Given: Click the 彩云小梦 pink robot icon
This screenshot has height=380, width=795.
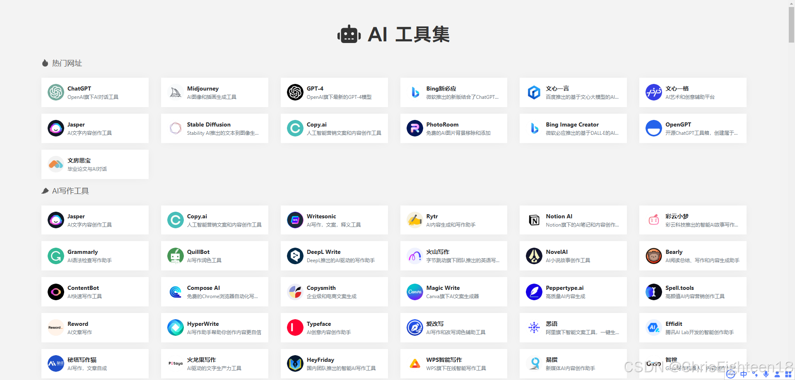Looking at the screenshot, I should 654,220.
